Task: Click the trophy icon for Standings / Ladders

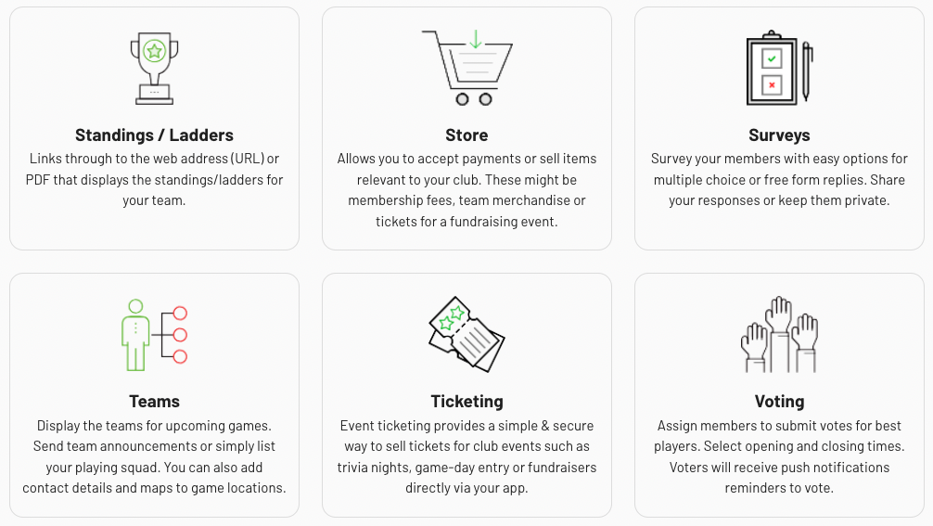Action: (154, 69)
